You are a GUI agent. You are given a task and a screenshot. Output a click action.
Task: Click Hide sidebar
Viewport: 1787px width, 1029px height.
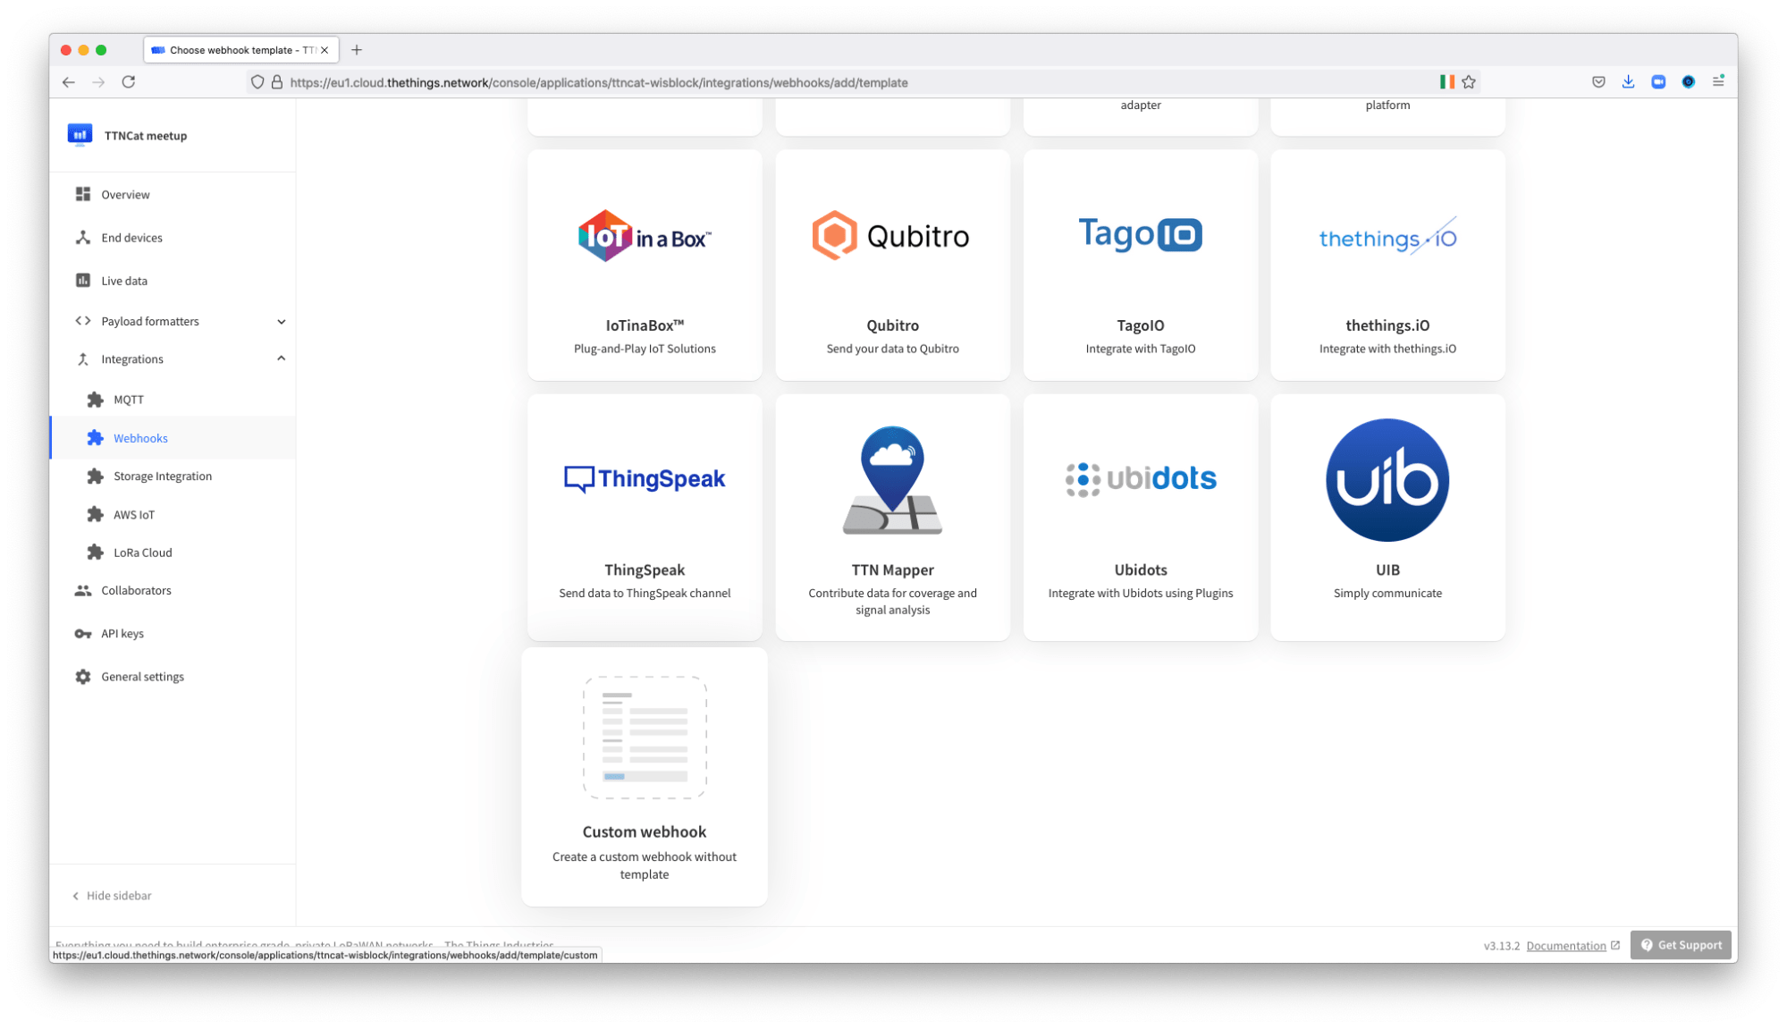coord(111,895)
